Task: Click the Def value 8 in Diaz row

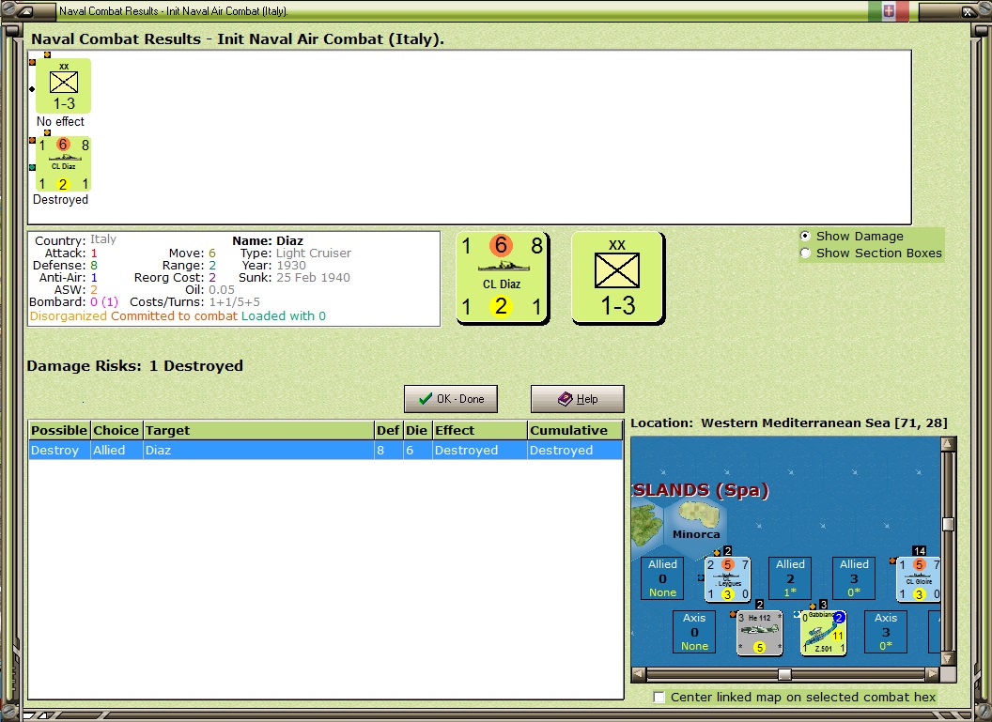Action: (x=388, y=450)
